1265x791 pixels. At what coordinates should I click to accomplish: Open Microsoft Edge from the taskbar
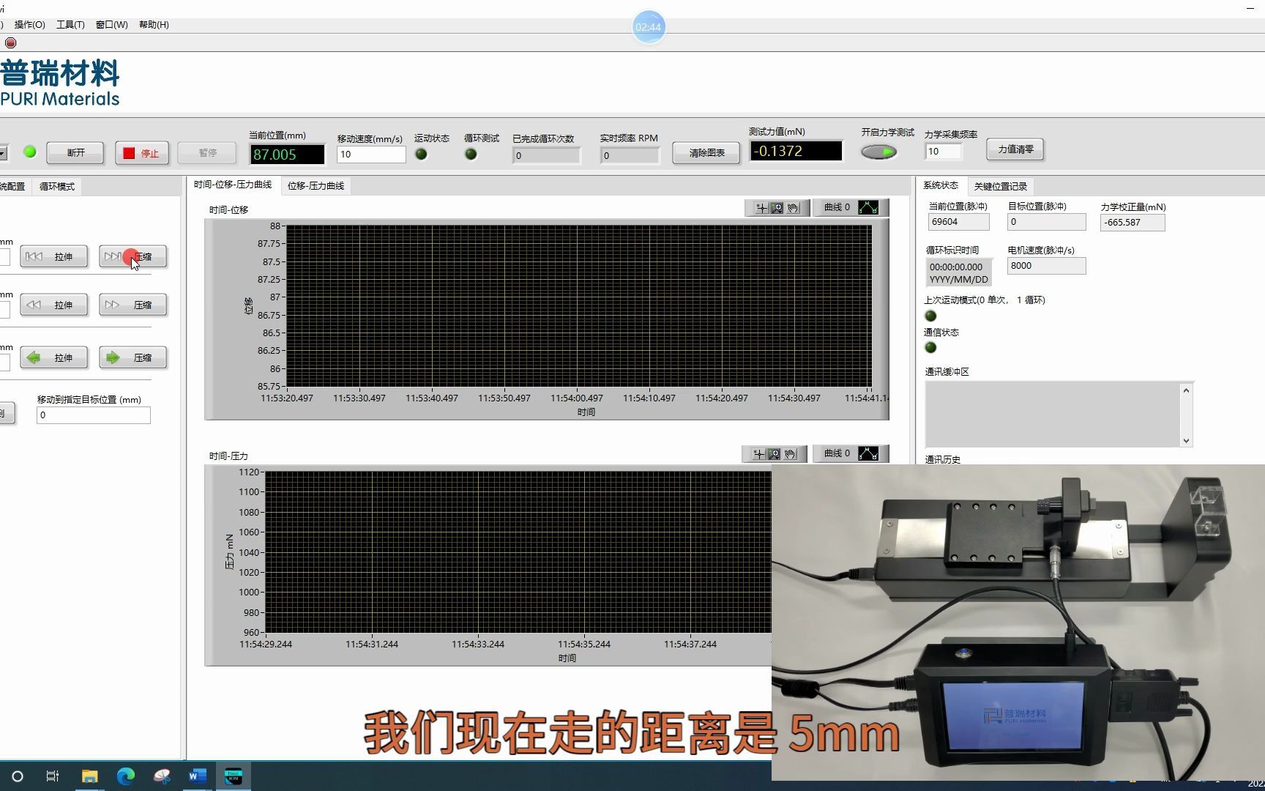click(126, 776)
